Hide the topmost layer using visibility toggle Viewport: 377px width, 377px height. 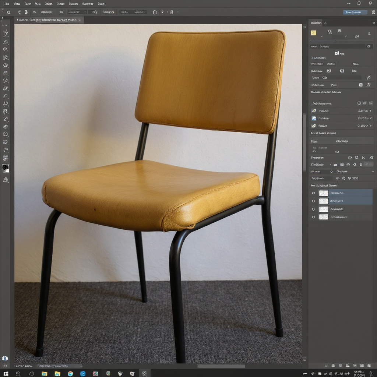[314, 193]
